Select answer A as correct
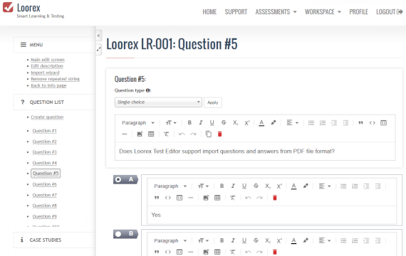The height and width of the screenshot is (256, 406). click(118, 179)
